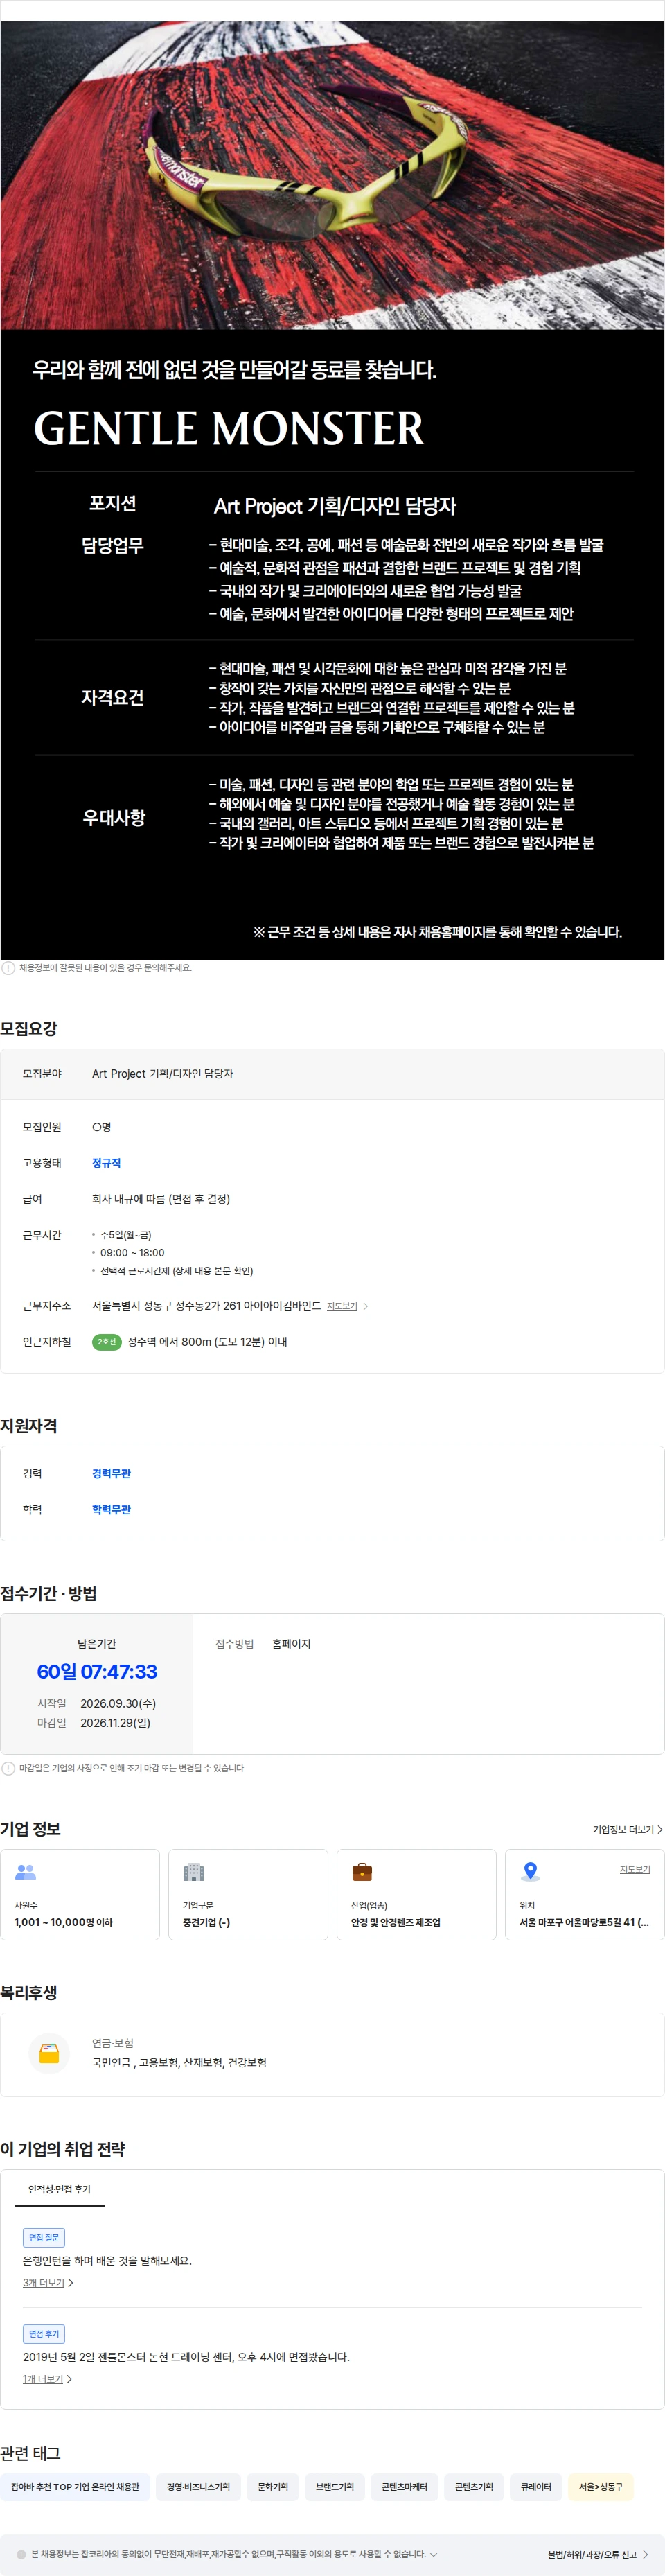Click the 면접 질문 label badge
The height and width of the screenshot is (2576, 665).
[44, 2238]
